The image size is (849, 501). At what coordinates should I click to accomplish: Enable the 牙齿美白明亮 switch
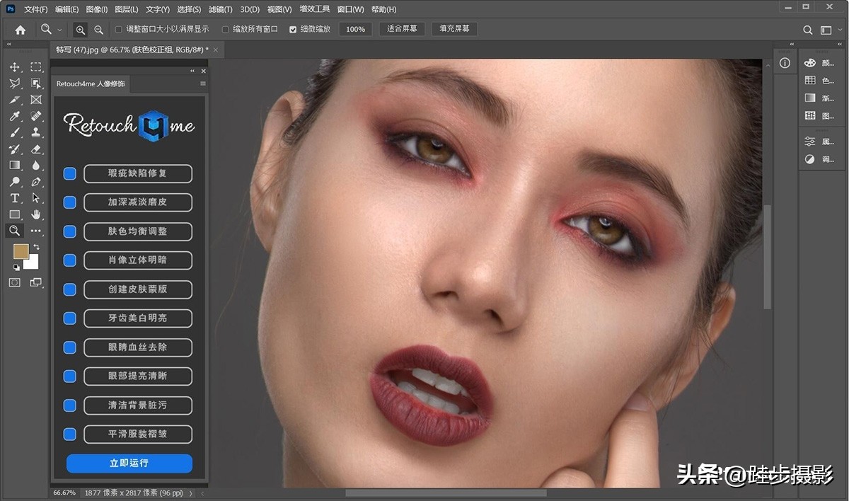coord(69,318)
